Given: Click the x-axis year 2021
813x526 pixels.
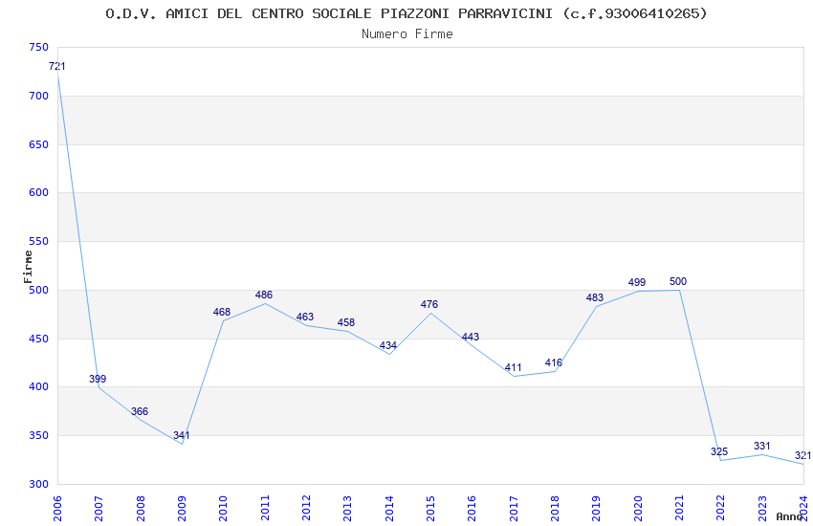Looking at the screenshot, I should [679, 508].
